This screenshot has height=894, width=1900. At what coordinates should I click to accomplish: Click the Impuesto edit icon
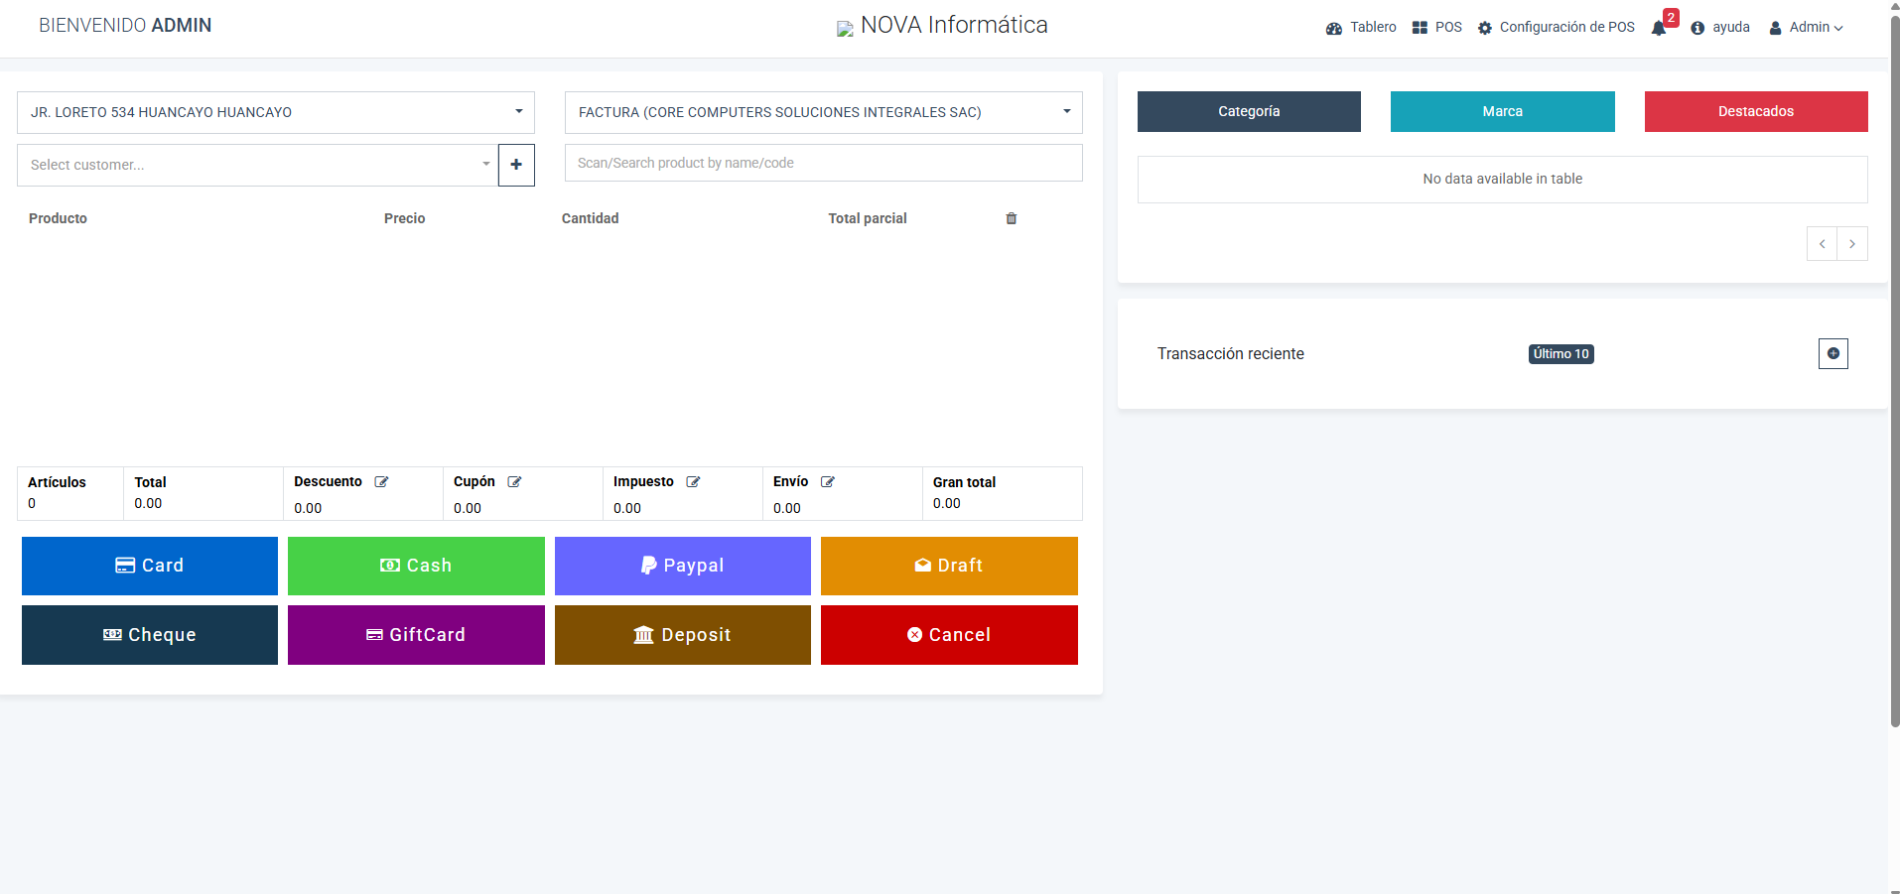[693, 482]
